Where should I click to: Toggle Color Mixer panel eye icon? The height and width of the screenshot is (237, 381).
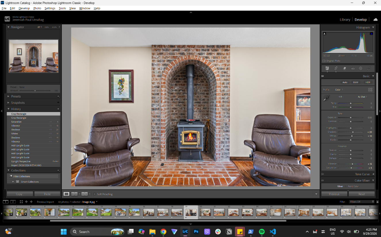[x=323, y=181]
